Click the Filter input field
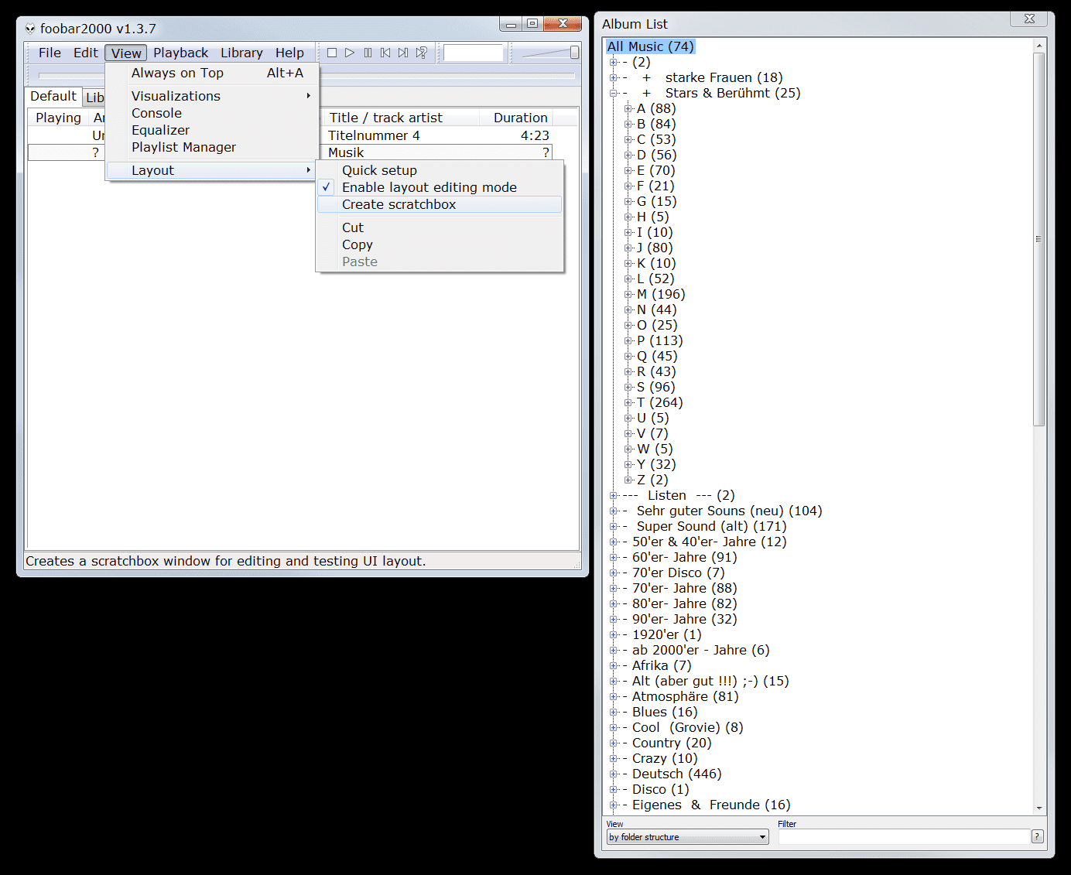 904,837
